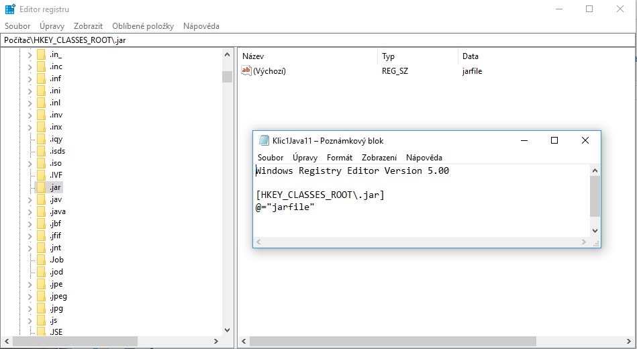The width and height of the screenshot is (637, 349).
Task: Click the .ini folder icon
Action: (41, 91)
